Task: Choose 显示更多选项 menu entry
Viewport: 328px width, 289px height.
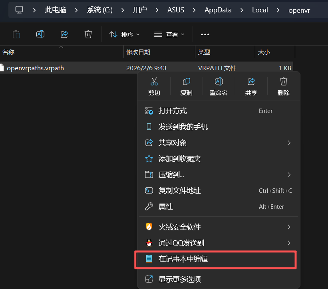Action: 219,279
